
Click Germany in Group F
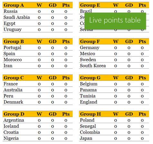(x=89, y=48)
